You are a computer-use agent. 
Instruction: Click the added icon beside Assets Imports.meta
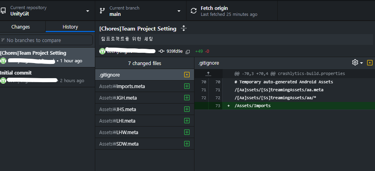(187, 86)
